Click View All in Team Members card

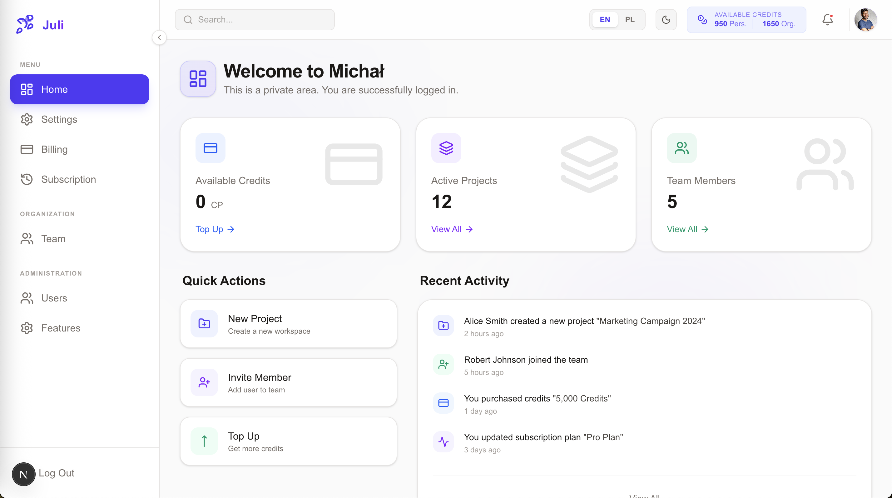tap(687, 229)
